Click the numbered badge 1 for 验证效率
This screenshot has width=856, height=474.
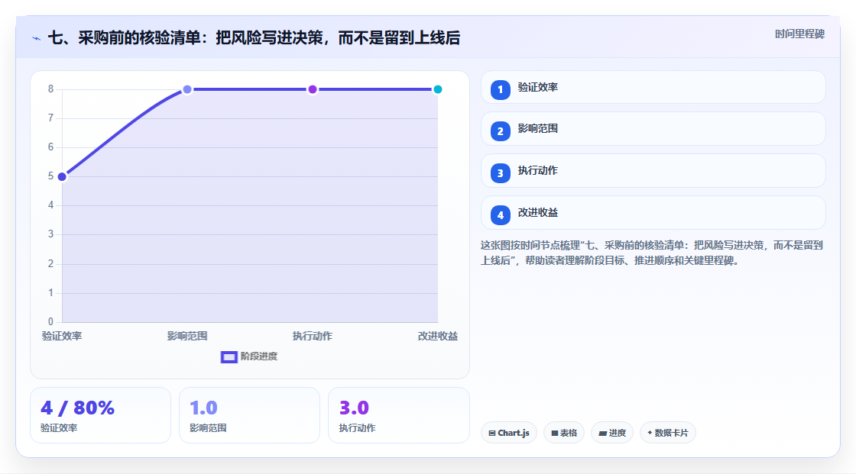(500, 90)
